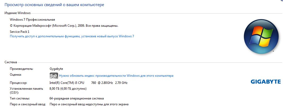Click the Microsoft Corp. 2009 copyright line
This screenshot has height=109, width=283.
(x=64, y=26)
